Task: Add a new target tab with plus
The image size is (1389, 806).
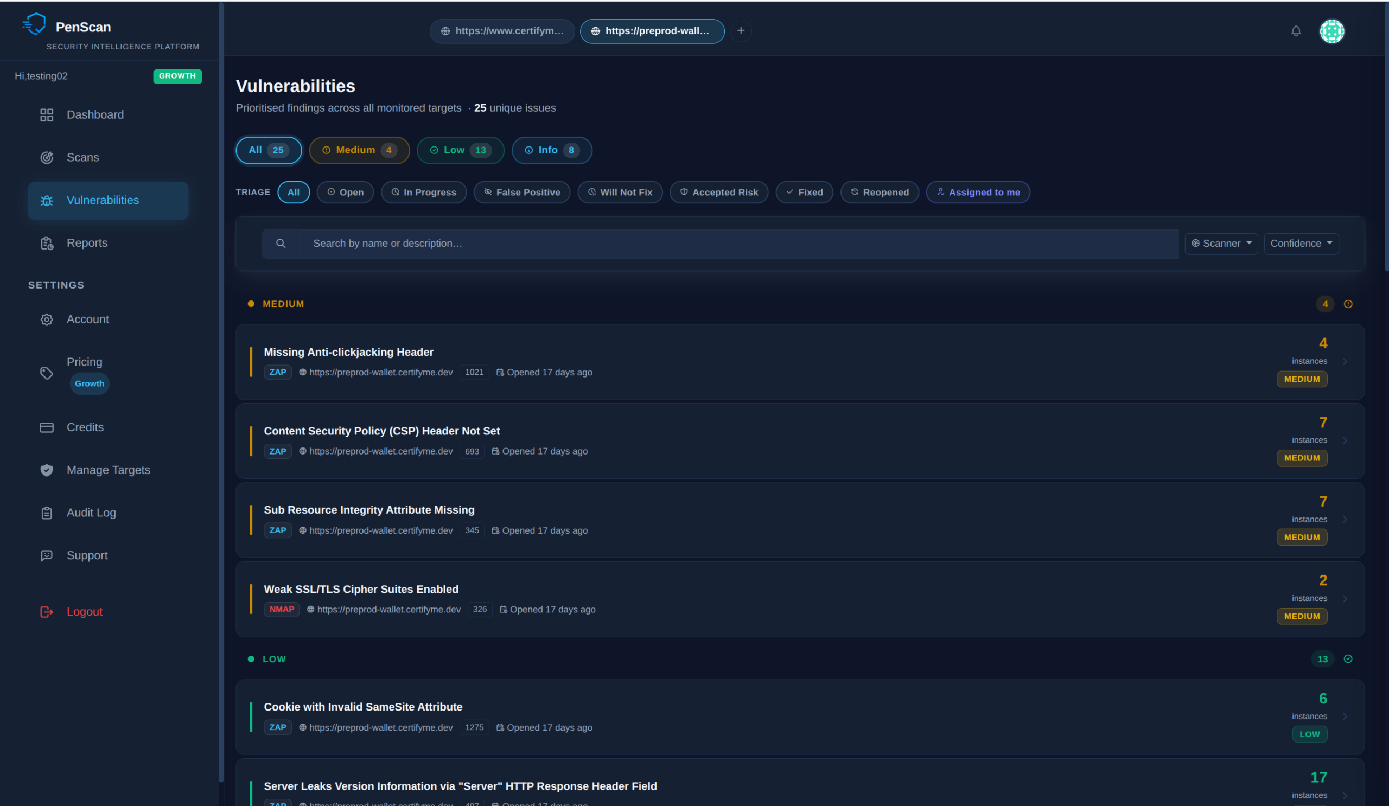Action: (x=741, y=31)
